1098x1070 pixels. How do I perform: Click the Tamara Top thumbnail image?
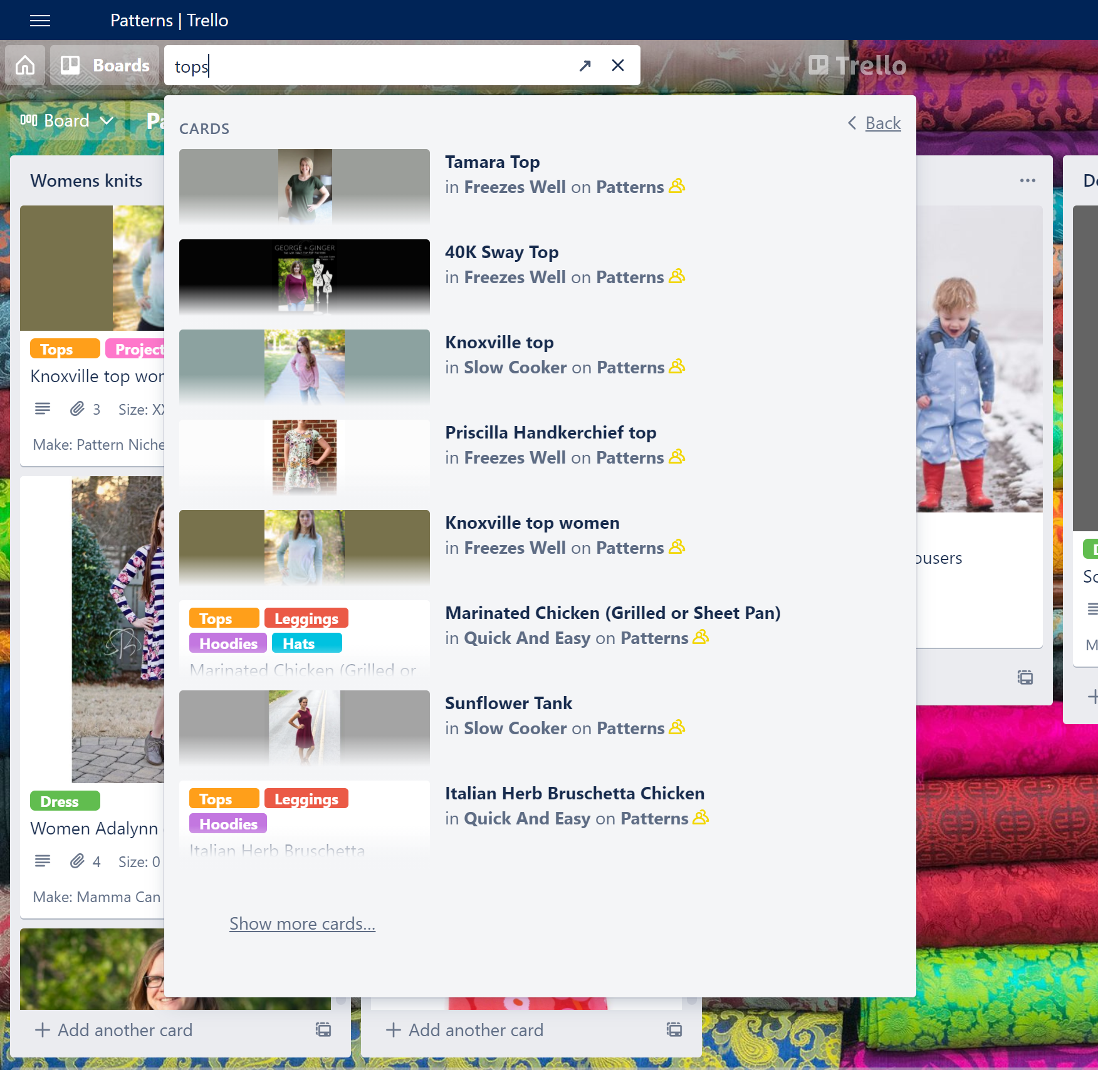305,187
